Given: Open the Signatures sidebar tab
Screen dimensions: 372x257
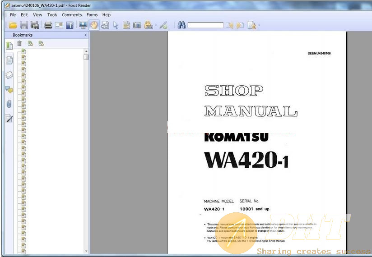Looking at the screenshot, I should pyautogui.click(x=9, y=119).
